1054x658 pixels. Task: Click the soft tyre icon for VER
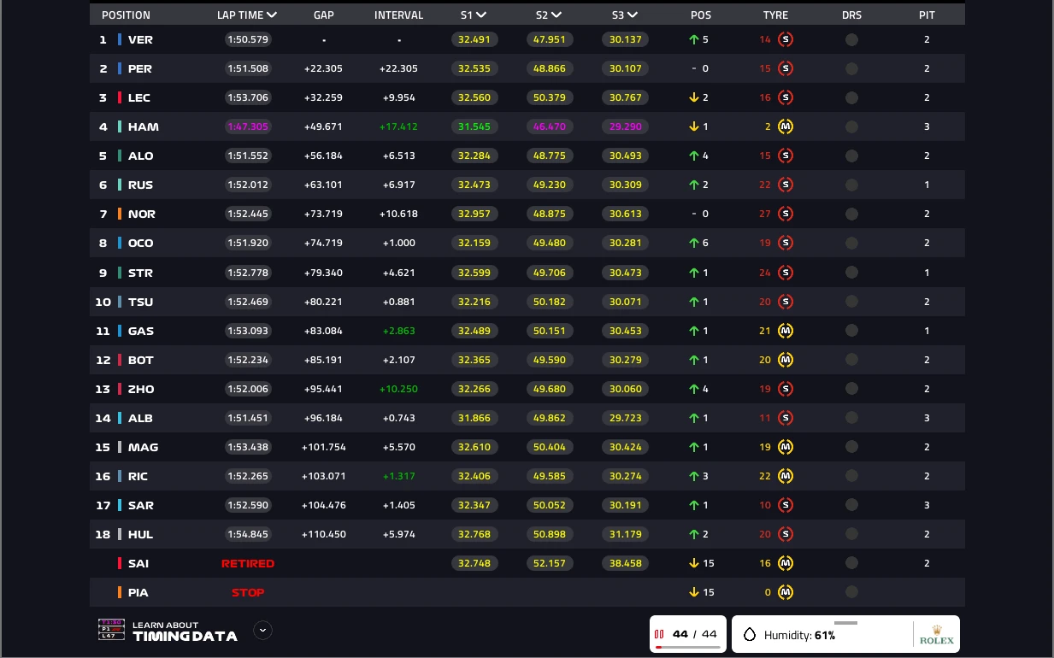click(786, 39)
